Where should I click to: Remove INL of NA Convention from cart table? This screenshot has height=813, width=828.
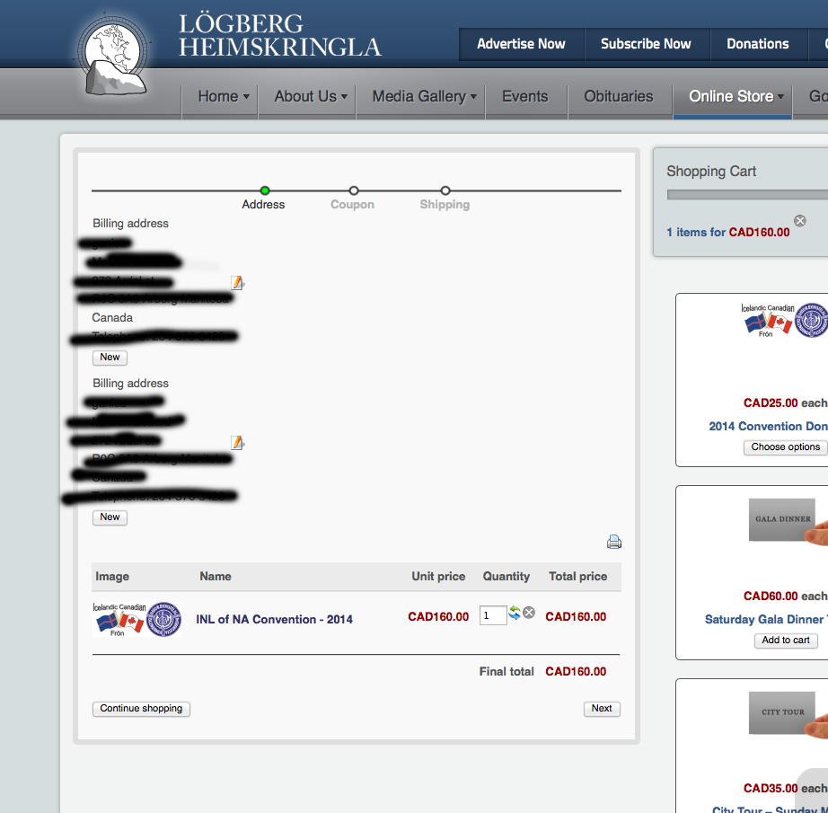pos(529,613)
